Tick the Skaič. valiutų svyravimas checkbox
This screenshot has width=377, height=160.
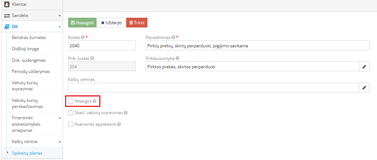click(x=70, y=113)
